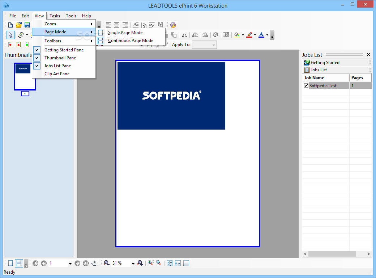This screenshot has width=376, height=278.
Task: Click the red down-arrow page icon
Action: pos(19,45)
